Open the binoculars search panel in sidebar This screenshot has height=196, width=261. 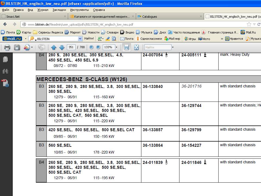(5, 71)
